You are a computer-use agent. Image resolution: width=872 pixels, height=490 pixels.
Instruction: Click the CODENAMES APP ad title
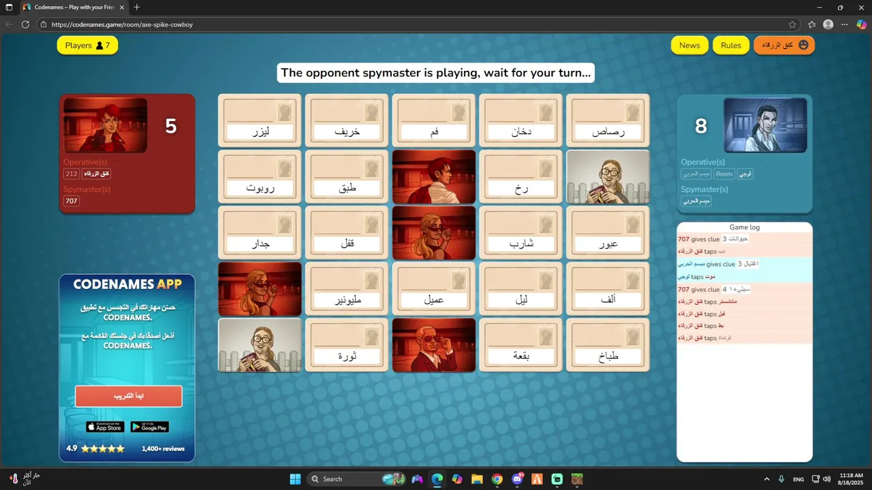[127, 284]
